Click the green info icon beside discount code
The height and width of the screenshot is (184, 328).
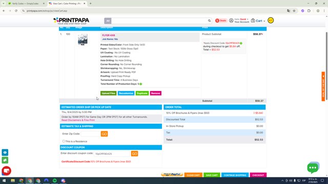pyautogui.click(x=241, y=43)
